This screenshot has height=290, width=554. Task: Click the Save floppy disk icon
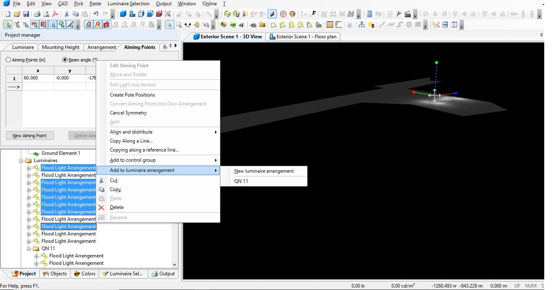[26, 14]
